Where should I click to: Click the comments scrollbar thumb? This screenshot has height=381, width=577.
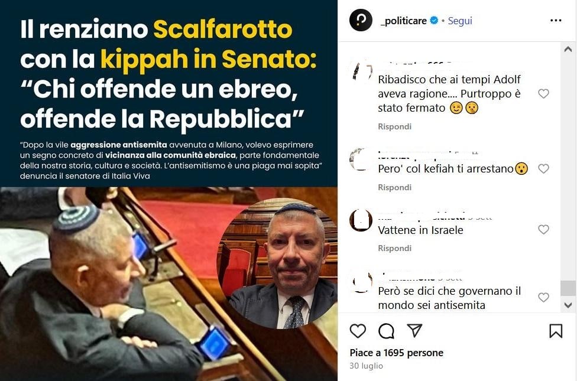pos(568,288)
